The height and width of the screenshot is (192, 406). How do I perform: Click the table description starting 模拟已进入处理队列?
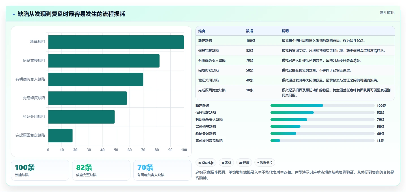pos(322,60)
